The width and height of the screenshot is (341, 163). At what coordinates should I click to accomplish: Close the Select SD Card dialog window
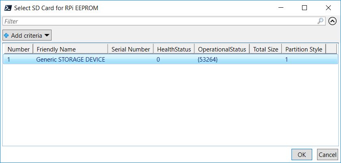[328, 8]
